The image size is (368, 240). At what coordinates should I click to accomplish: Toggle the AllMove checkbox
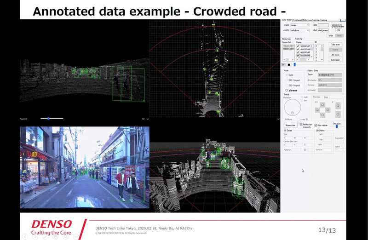(283, 119)
